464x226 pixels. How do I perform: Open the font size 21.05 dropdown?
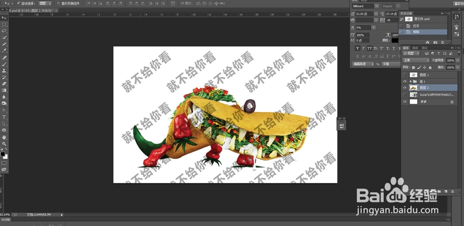click(x=376, y=14)
